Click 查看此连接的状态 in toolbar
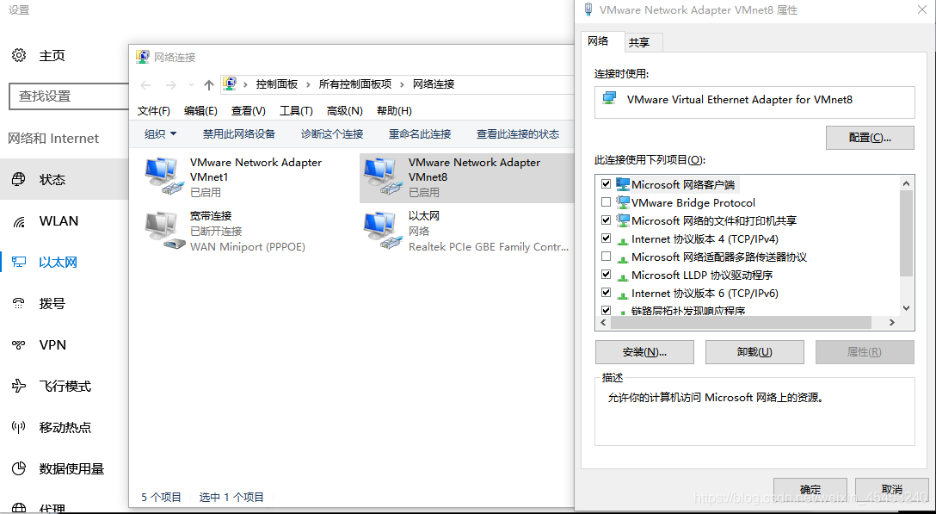The width and height of the screenshot is (936, 514). tap(518, 133)
